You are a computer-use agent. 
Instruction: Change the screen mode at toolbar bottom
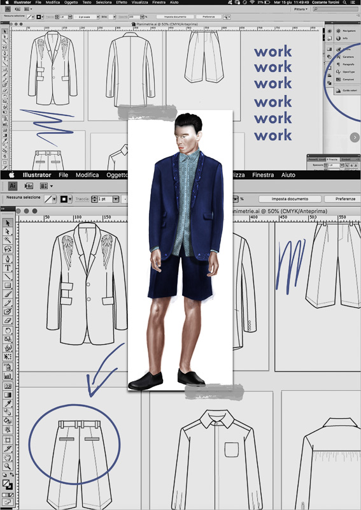coord(8,502)
